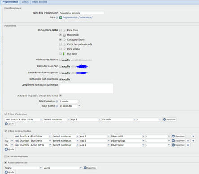Move the Déverrouillage row up
Screen dimensions: 199x174
188,141
